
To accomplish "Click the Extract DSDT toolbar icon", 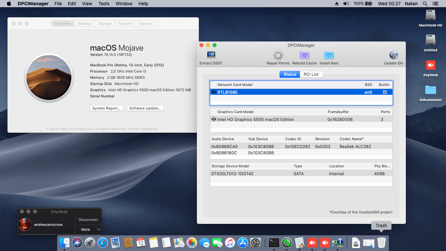I will (211, 55).
